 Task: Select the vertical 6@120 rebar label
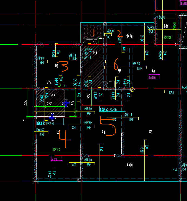tap(142, 150)
